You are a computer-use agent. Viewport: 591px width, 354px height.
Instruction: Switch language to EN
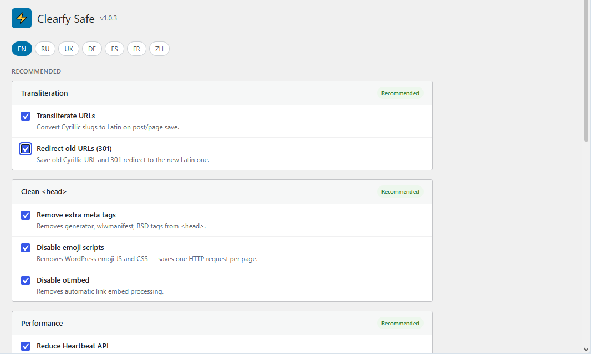coord(22,49)
